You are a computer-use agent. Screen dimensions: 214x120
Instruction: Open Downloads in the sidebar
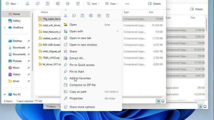point(19,47)
